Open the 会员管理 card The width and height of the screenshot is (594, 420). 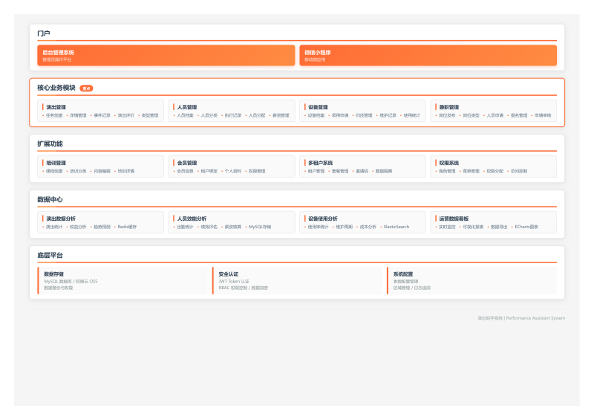232,167
